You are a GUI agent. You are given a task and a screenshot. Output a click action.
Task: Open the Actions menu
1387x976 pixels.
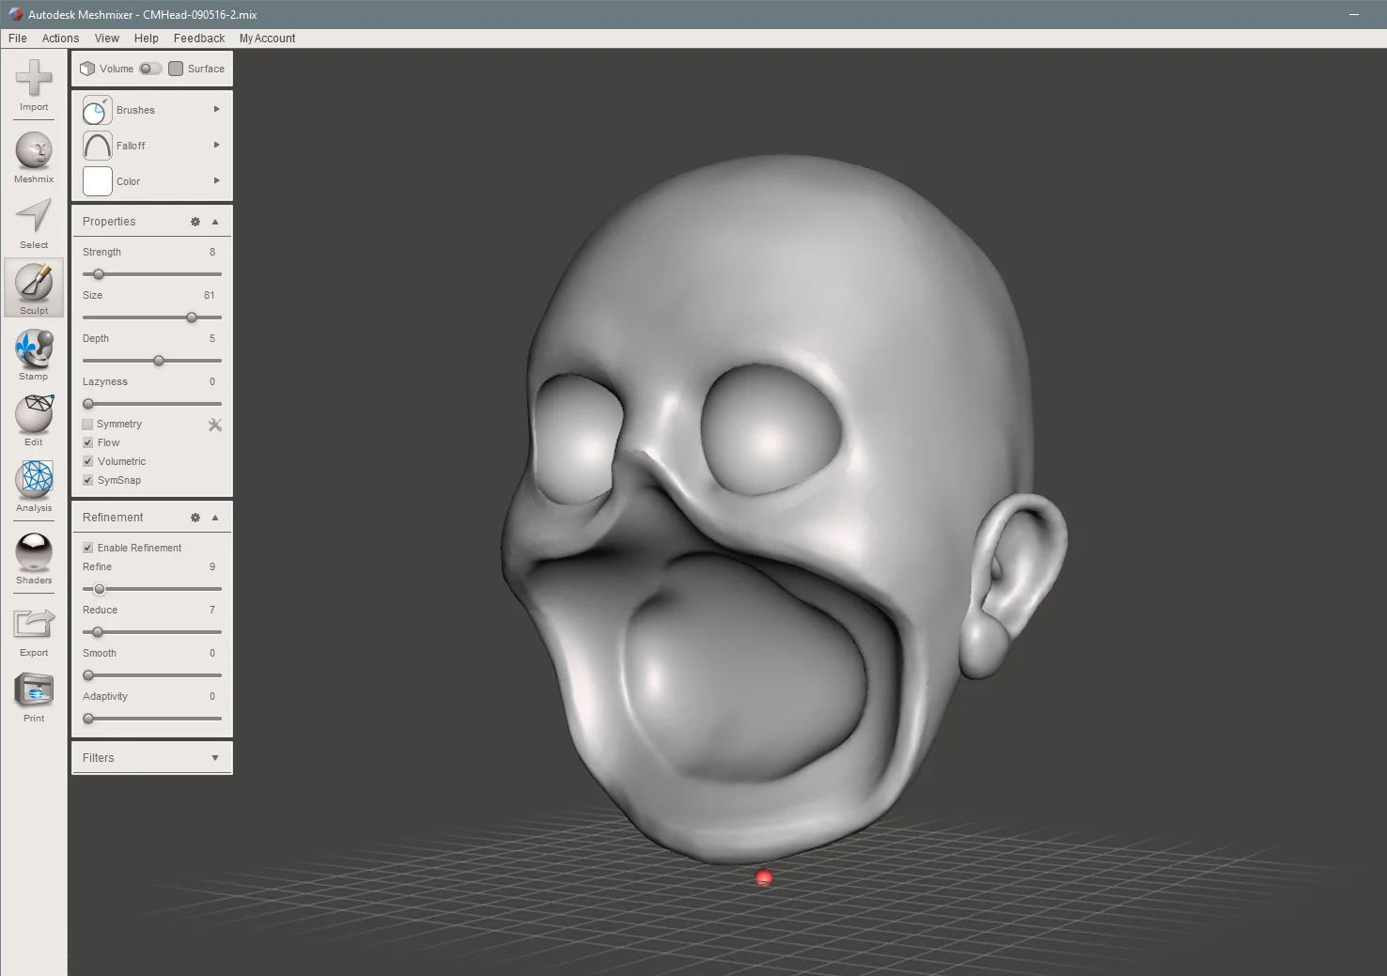click(x=60, y=39)
